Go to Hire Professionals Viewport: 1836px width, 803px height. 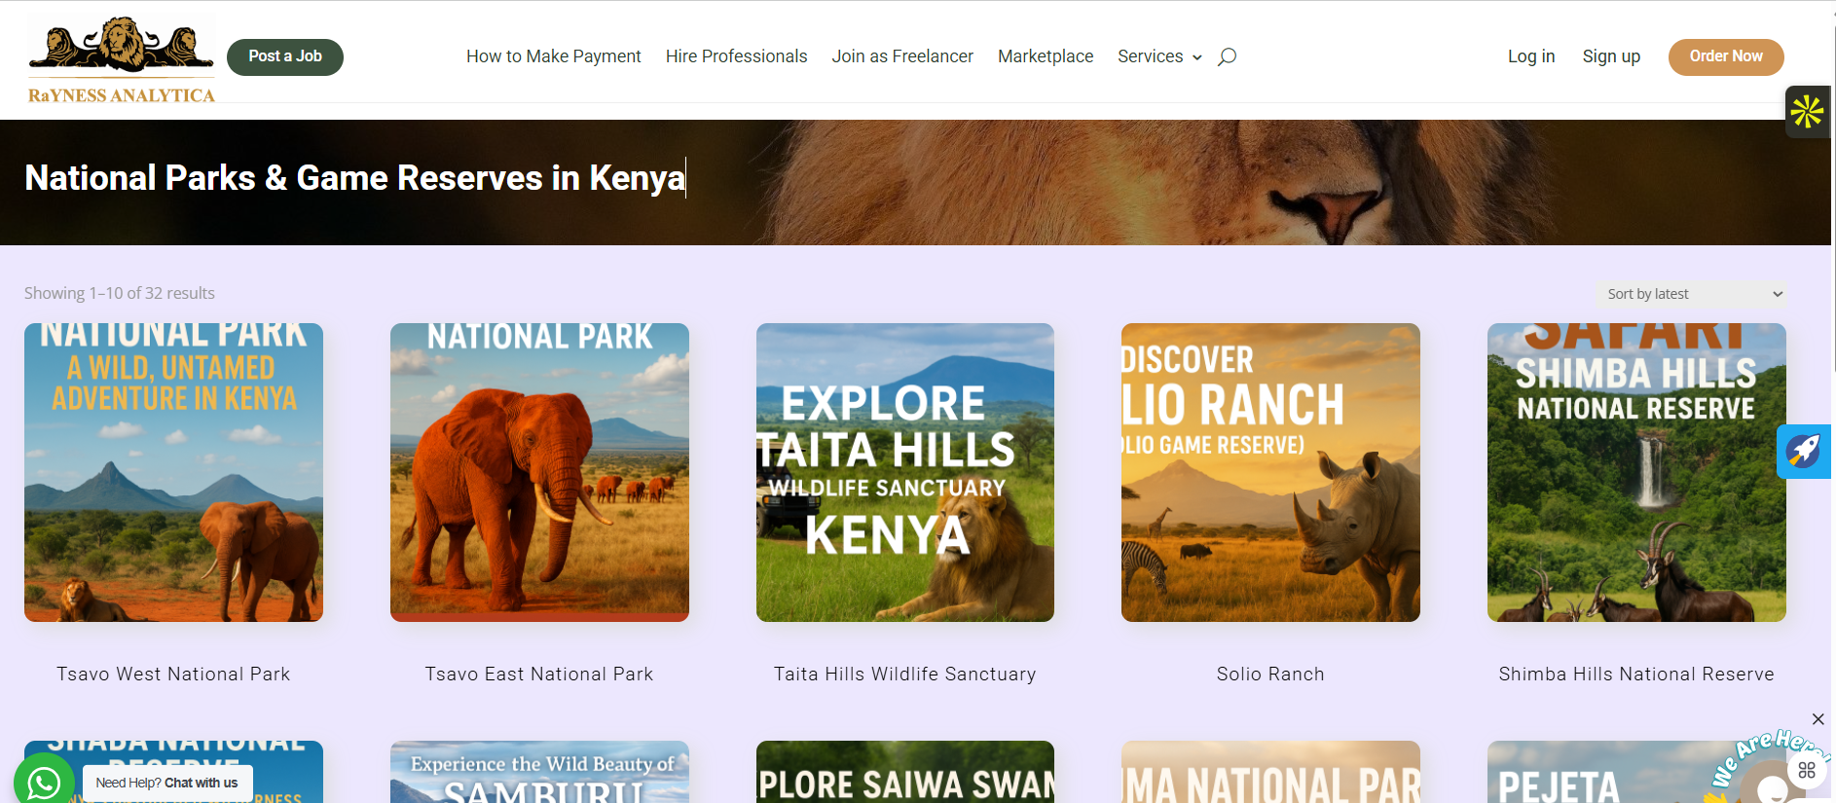pos(736,56)
